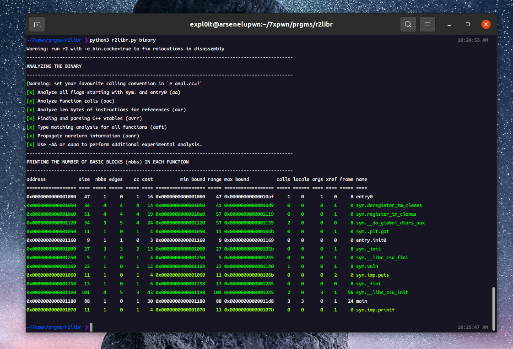Close the terminal with the orange button
Image resolution: width=513 pixels, height=349 pixels.
(x=486, y=24)
